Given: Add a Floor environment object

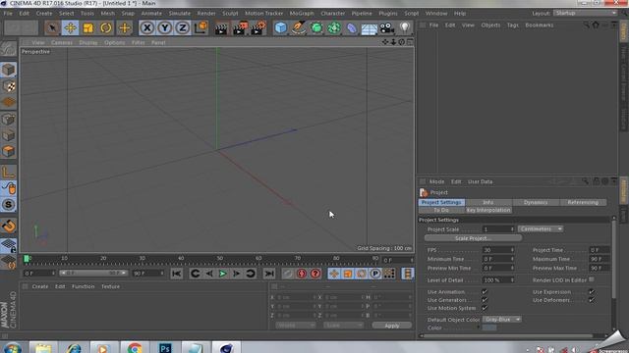Looking at the screenshot, I should (x=370, y=28).
